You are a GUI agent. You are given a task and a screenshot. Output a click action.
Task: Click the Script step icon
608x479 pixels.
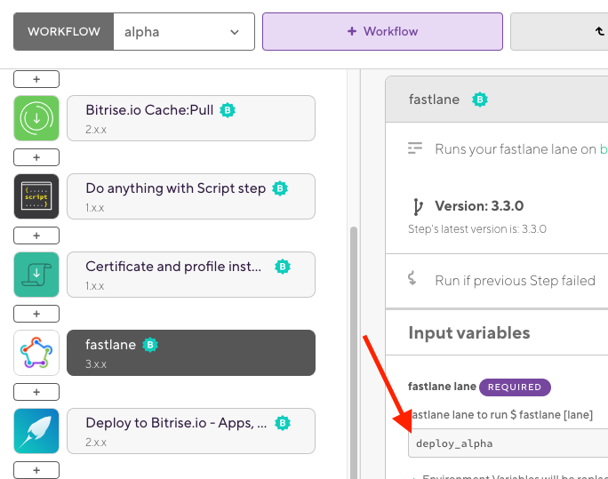click(36, 196)
